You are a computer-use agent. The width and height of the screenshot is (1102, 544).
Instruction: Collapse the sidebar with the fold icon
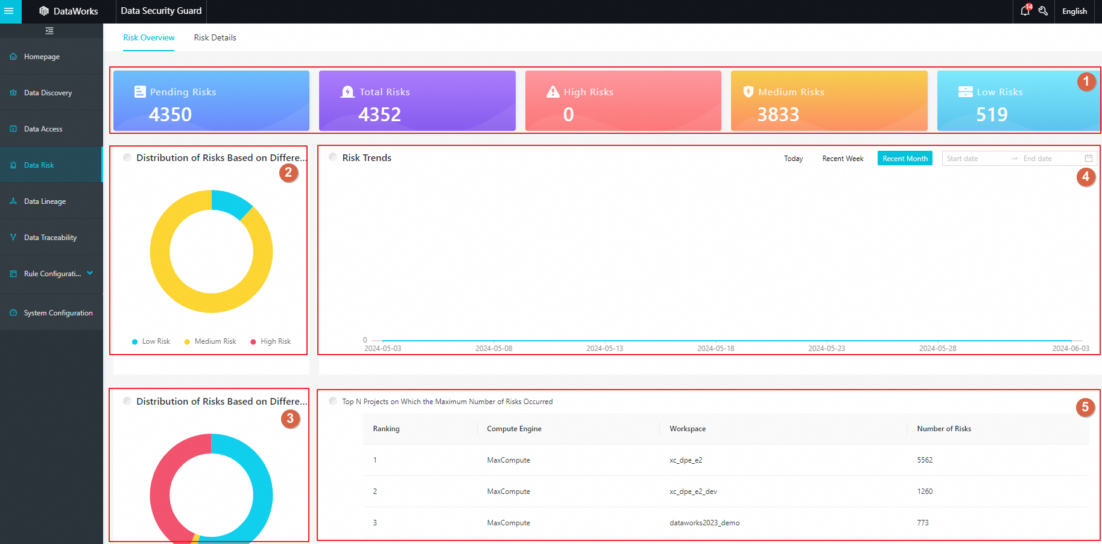click(x=49, y=31)
